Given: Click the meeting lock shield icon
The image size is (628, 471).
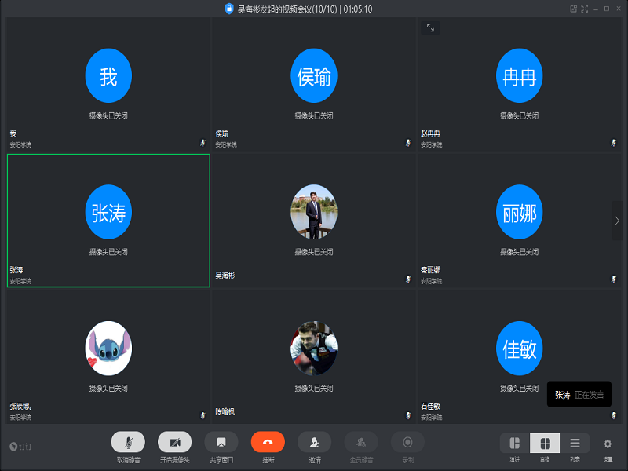Looking at the screenshot, I should coord(229,9).
